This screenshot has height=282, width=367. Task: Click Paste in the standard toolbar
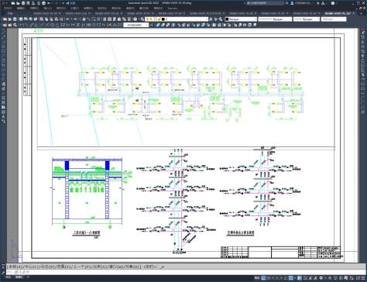coord(51,19)
